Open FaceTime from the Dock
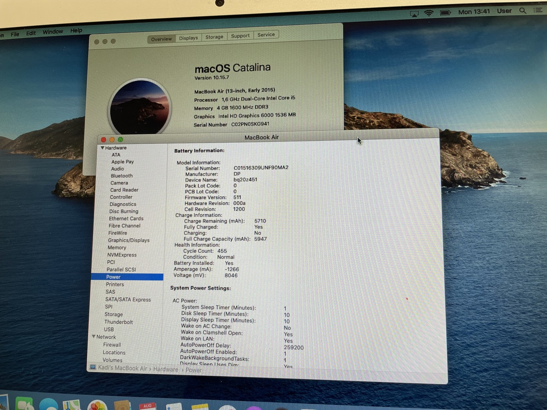Image resolution: width=547 pixels, height=410 pixels. click(24, 404)
